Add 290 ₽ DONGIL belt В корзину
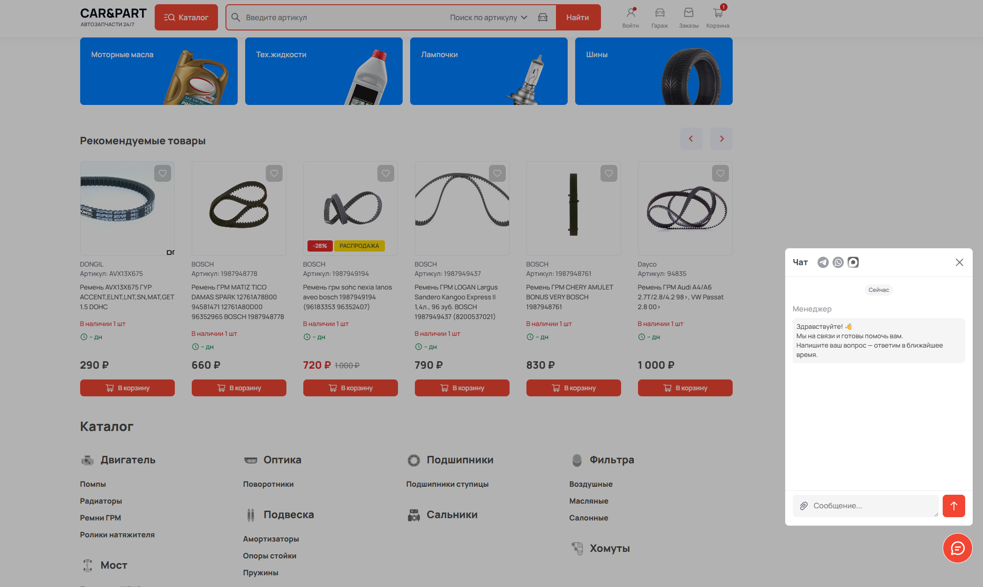The height and width of the screenshot is (587, 983). click(x=128, y=388)
